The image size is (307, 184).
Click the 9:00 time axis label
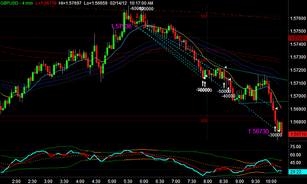tap(239, 182)
